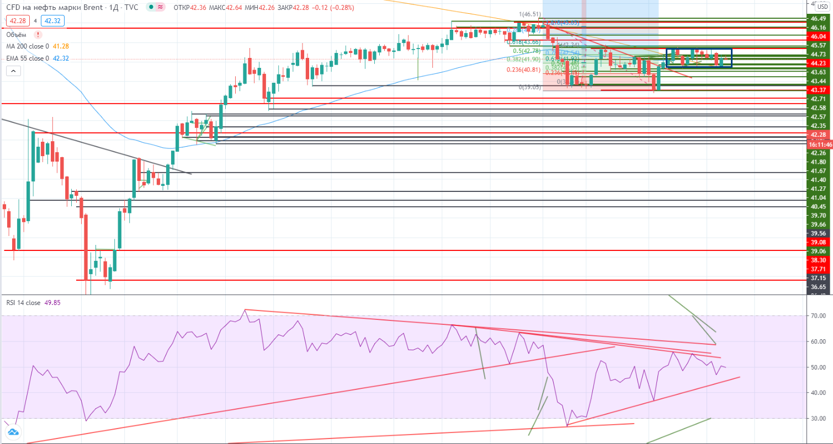Select the RSI 14 indicator legend
Screen dimensions: 833x444
pos(28,302)
